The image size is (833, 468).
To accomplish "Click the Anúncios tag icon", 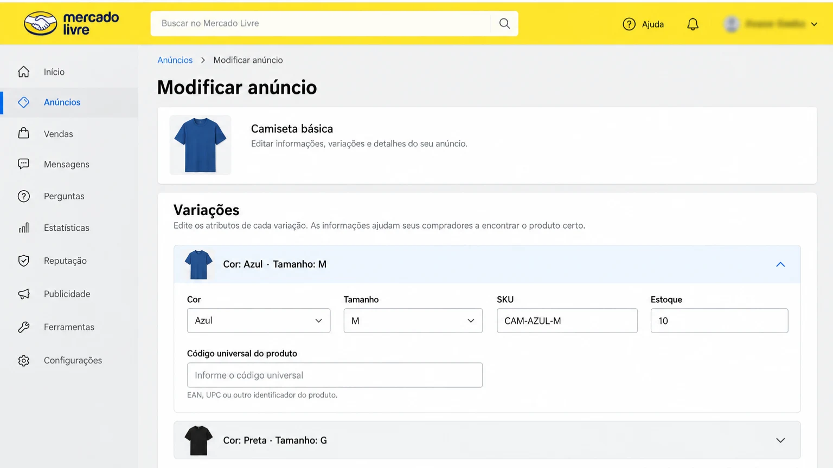I will (24, 102).
